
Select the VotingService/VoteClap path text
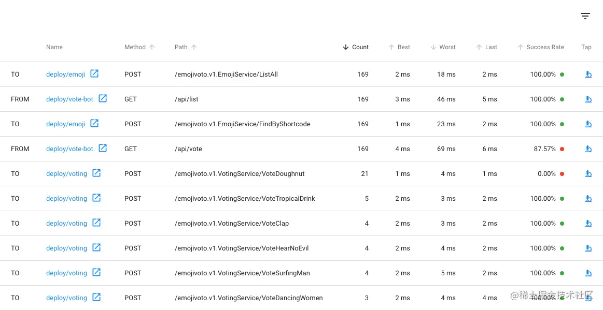point(232,223)
